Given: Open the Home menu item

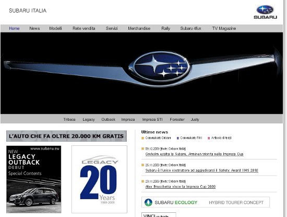Looking at the screenshot, I should pos(14,28).
